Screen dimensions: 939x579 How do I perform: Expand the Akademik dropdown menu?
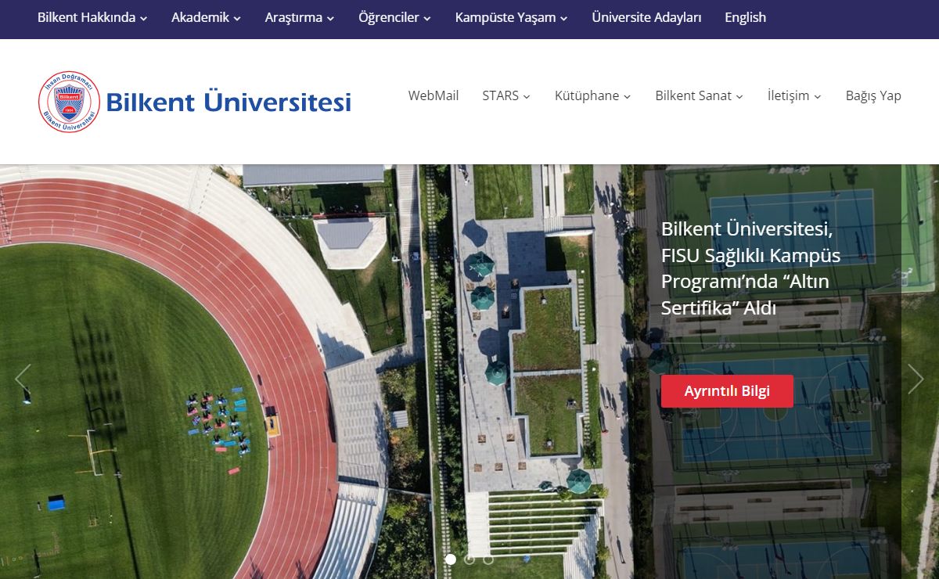coord(206,17)
